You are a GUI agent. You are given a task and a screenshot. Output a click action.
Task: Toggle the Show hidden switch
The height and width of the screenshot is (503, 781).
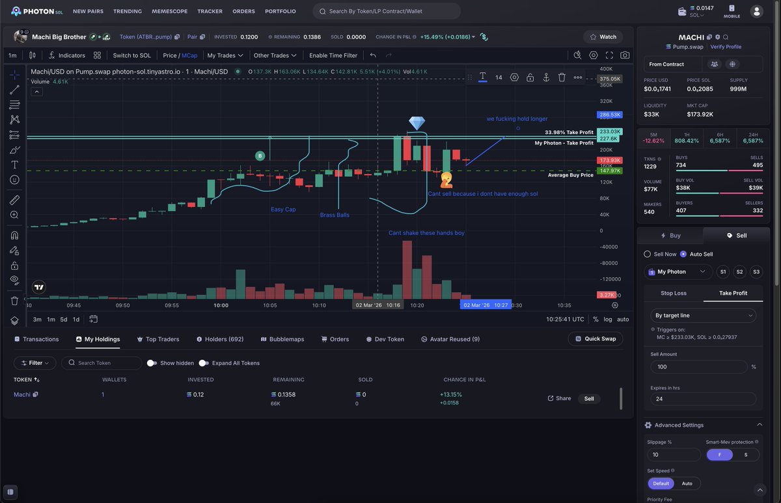click(152, 363)
